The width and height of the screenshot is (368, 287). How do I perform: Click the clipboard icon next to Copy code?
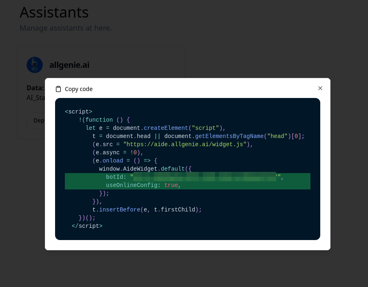pyautogui.click(x=58, y=89)
